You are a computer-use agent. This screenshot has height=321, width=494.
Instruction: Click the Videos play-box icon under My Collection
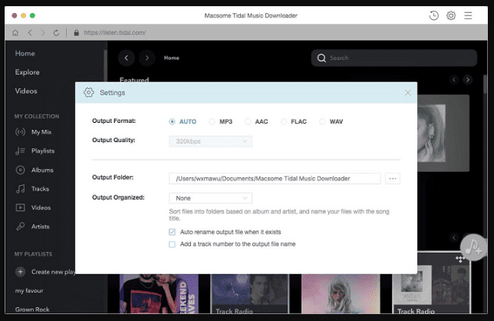pyautogui.click(x=21, y=207)
